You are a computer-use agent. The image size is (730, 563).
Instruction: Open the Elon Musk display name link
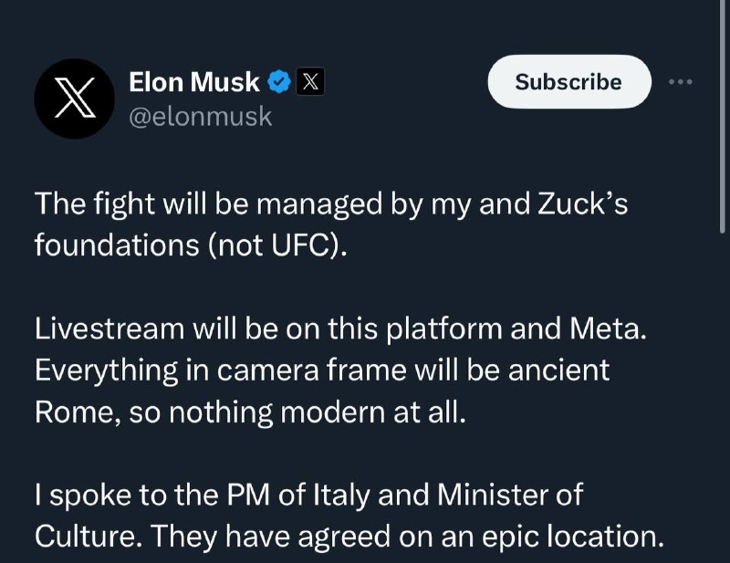[194, 82]
